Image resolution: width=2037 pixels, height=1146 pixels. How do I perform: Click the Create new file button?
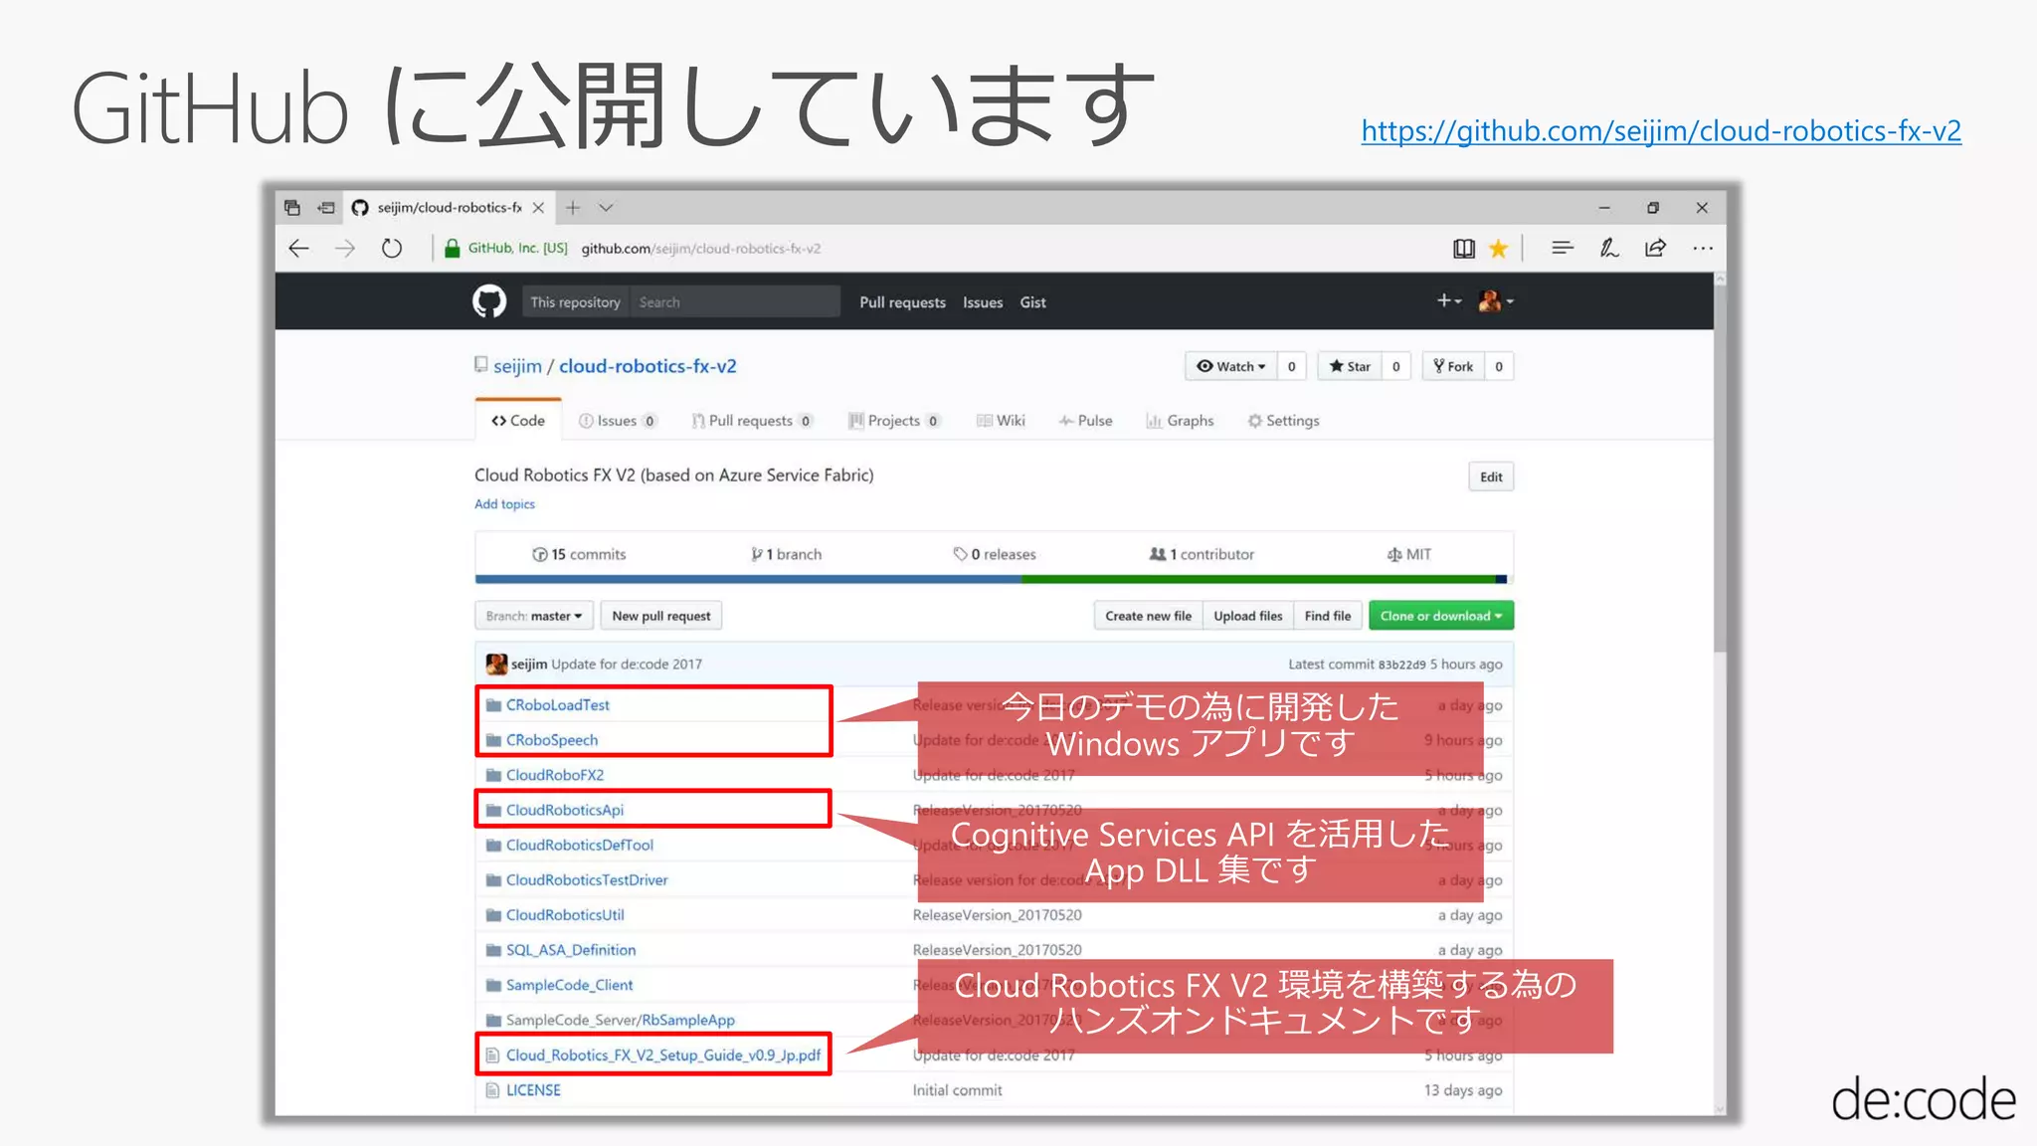tap(1148, 616)
